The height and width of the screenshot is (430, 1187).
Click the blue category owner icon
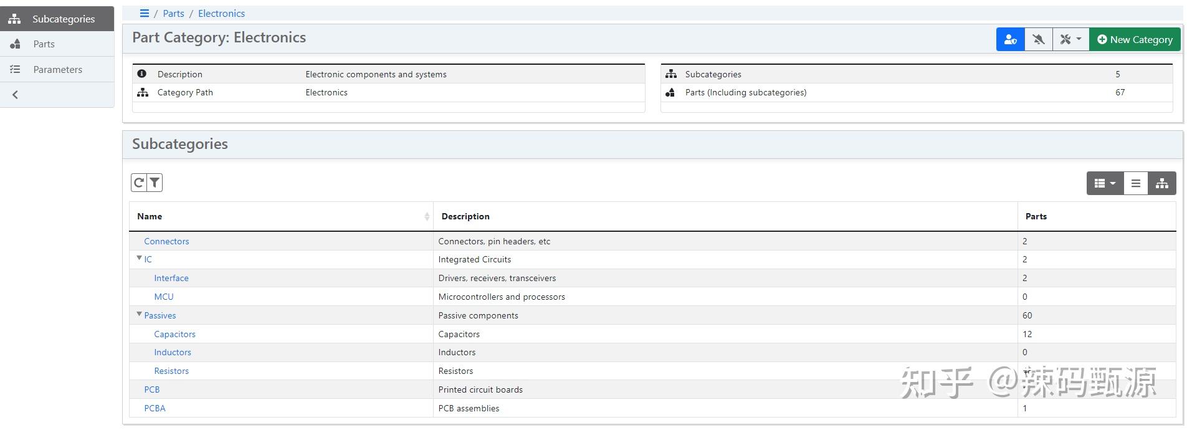1010,39
